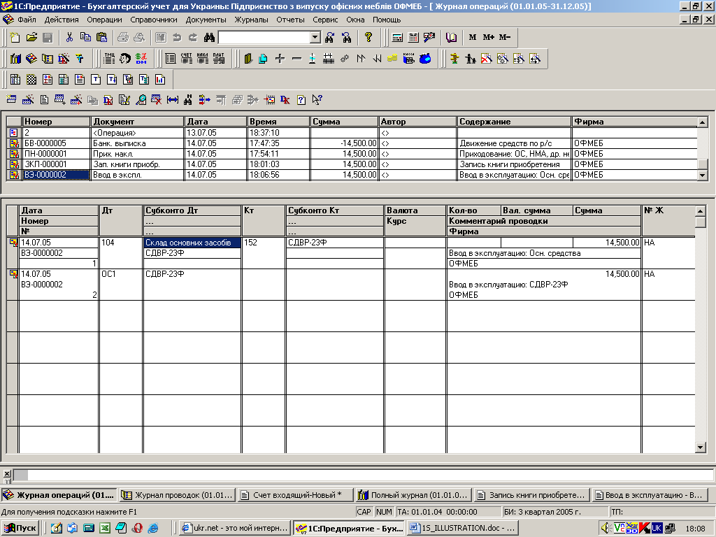
Task: Click the bar chart report icon
Action: pos(160,80)
